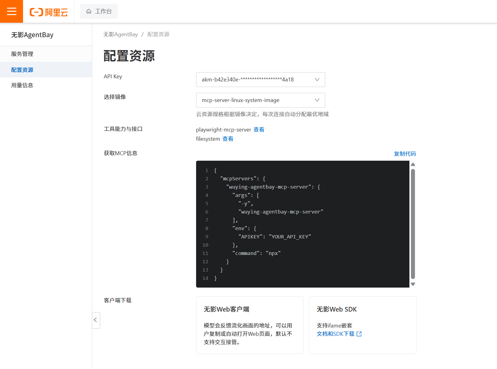Open the external link icon next to 文档和SDK下载

[359, 334]
